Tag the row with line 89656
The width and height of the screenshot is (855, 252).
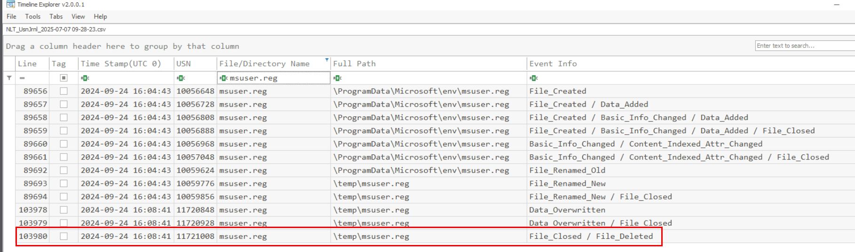point(63,91)
